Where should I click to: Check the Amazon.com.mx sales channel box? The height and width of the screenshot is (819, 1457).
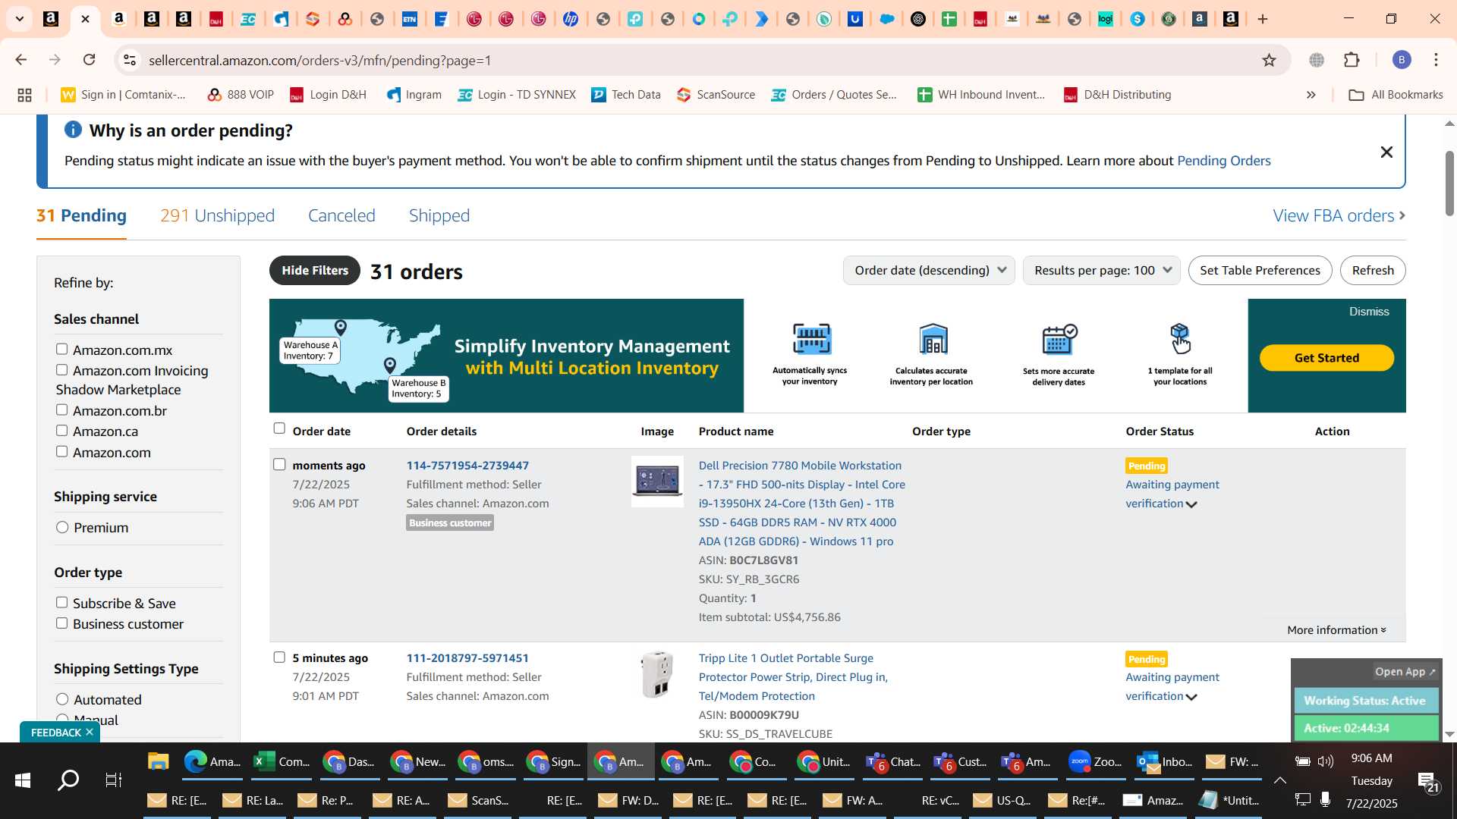pyautogui.click(x=61, y=350)
